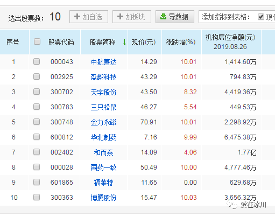Open stock link 博腾股份
The width and height of the screenshot is (275, 217).
click(103, 198)
